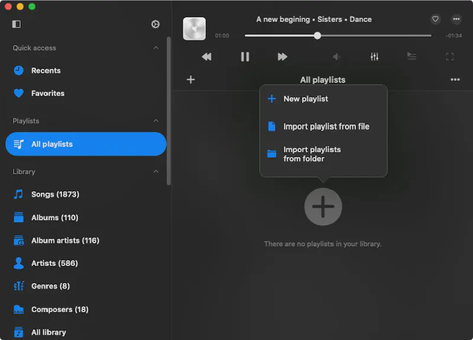Viewport: 473px width, 340px height.
Task: Collapse the Quick access section
Action: [x=156, y=48]
